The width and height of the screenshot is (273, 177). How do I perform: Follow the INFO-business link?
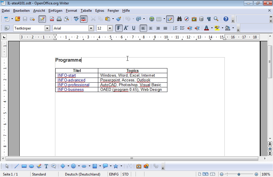(x=71, y=90)
